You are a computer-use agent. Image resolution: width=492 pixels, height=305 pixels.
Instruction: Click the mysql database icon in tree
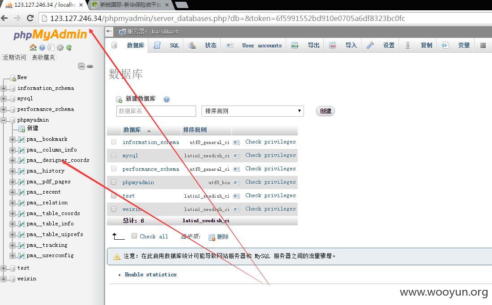click(x=13, y=99)
